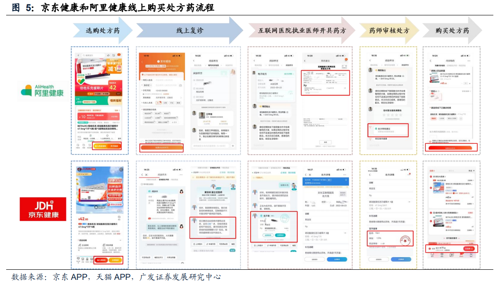Click the 药师审核处方 step arrow label
Image resolution: width=503 pixels, height=297 pixels.
[x=389, y=31]
